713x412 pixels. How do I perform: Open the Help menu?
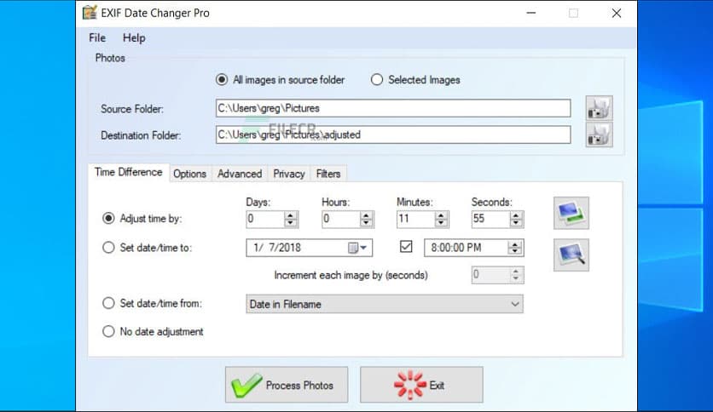point(134,37)
